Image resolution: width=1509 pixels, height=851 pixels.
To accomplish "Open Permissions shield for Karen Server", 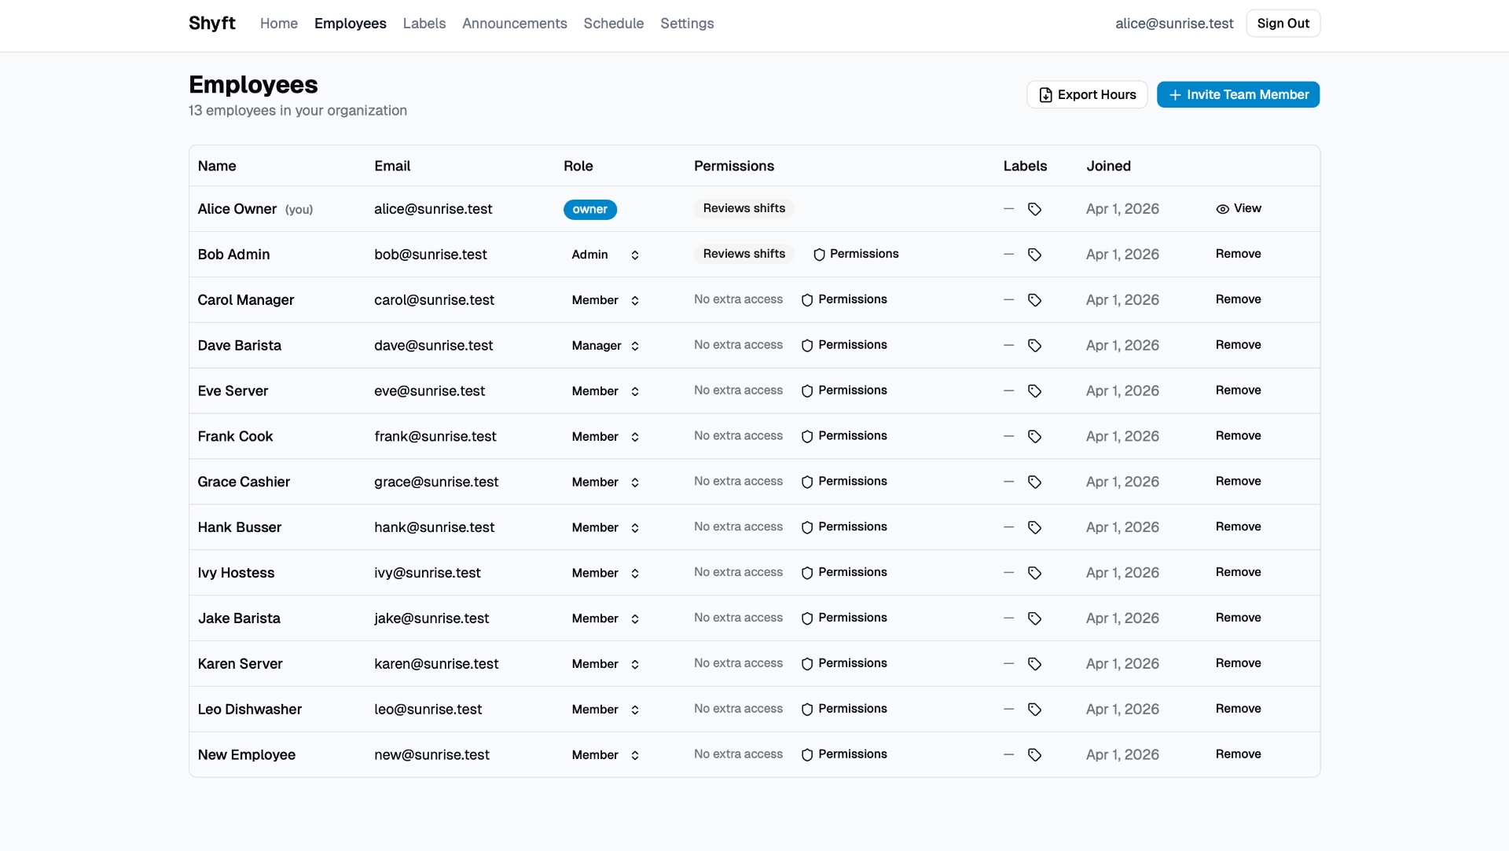I will click(844, 664).
